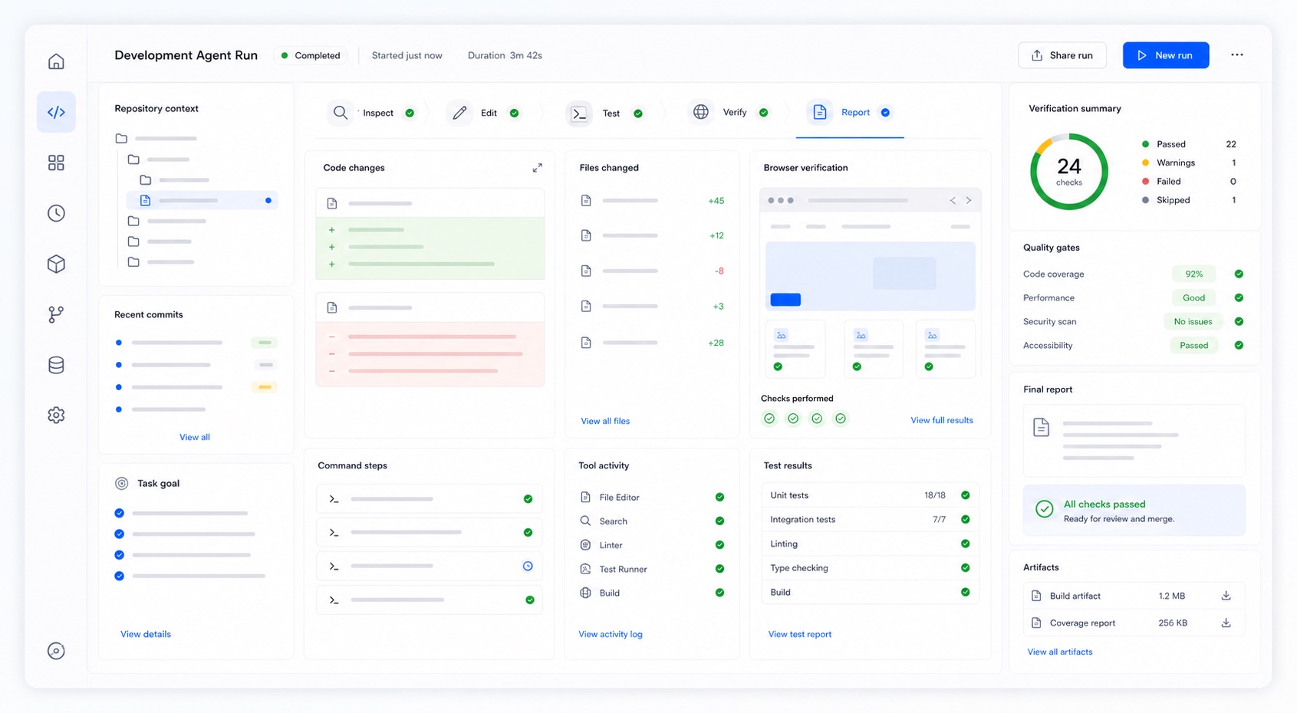Click the Task goal target icon

coord(121,483)
